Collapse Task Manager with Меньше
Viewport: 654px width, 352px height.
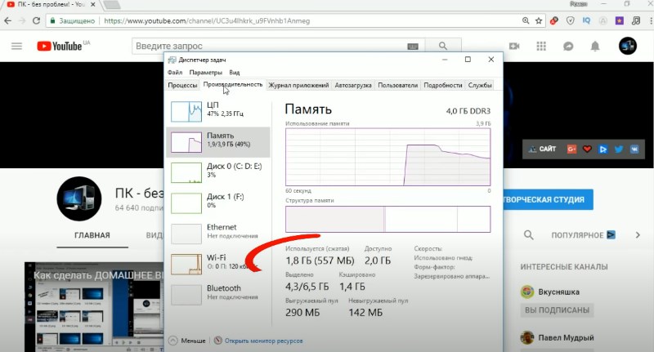(187, 341)
